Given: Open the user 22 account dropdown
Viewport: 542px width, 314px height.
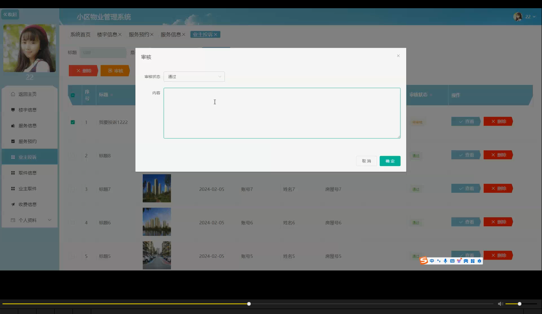Looking at the screenshot, I should (x=529, y=16).
